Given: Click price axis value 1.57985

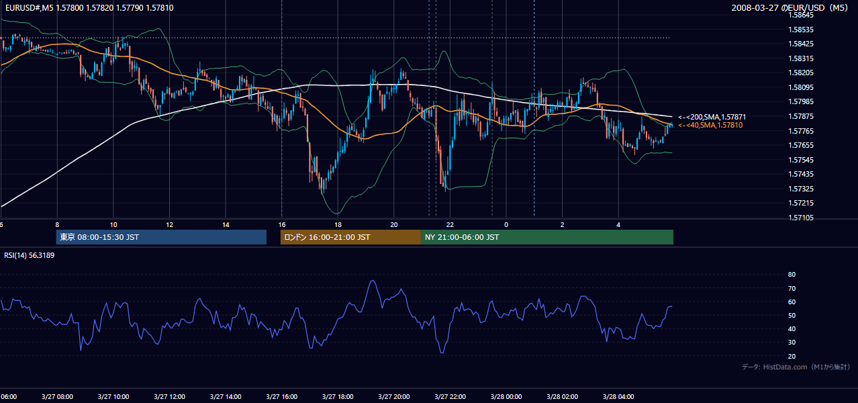Looking at the screenshot, I should pos(802,101).
